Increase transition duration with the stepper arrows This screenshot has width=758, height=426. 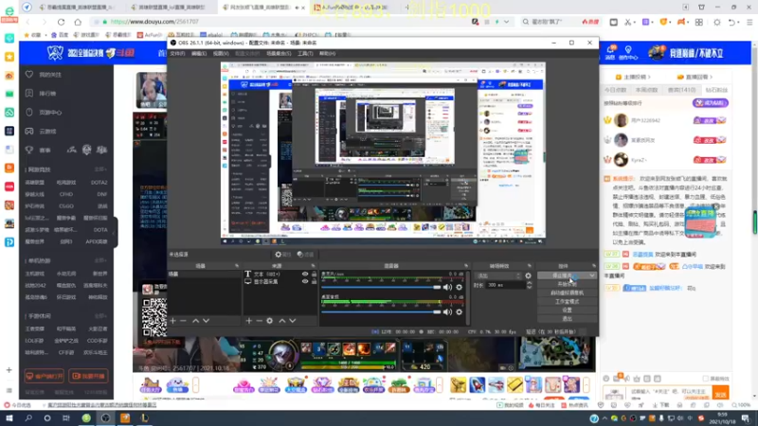coord(530,283)
